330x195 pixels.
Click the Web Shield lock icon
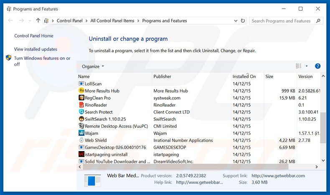click(x=81, y=140)
